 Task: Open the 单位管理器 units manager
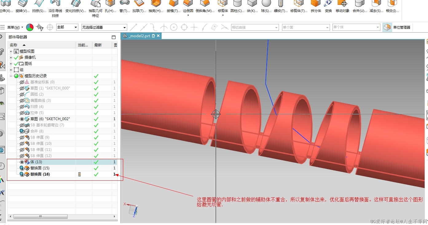click(x=397, y=27)
